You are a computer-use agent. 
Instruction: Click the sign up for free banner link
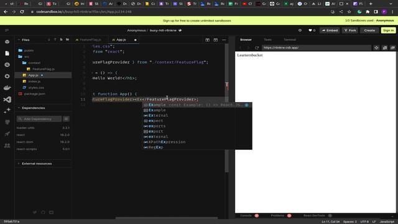(x=197, y=21)
